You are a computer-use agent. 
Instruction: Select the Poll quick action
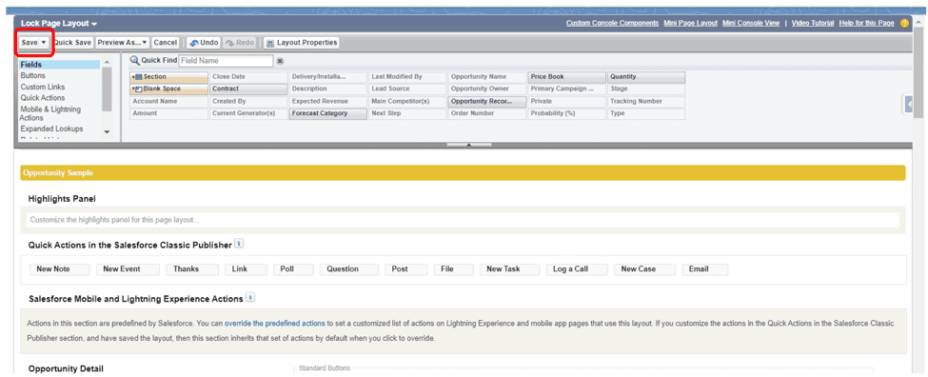click(x=292, y=269)
